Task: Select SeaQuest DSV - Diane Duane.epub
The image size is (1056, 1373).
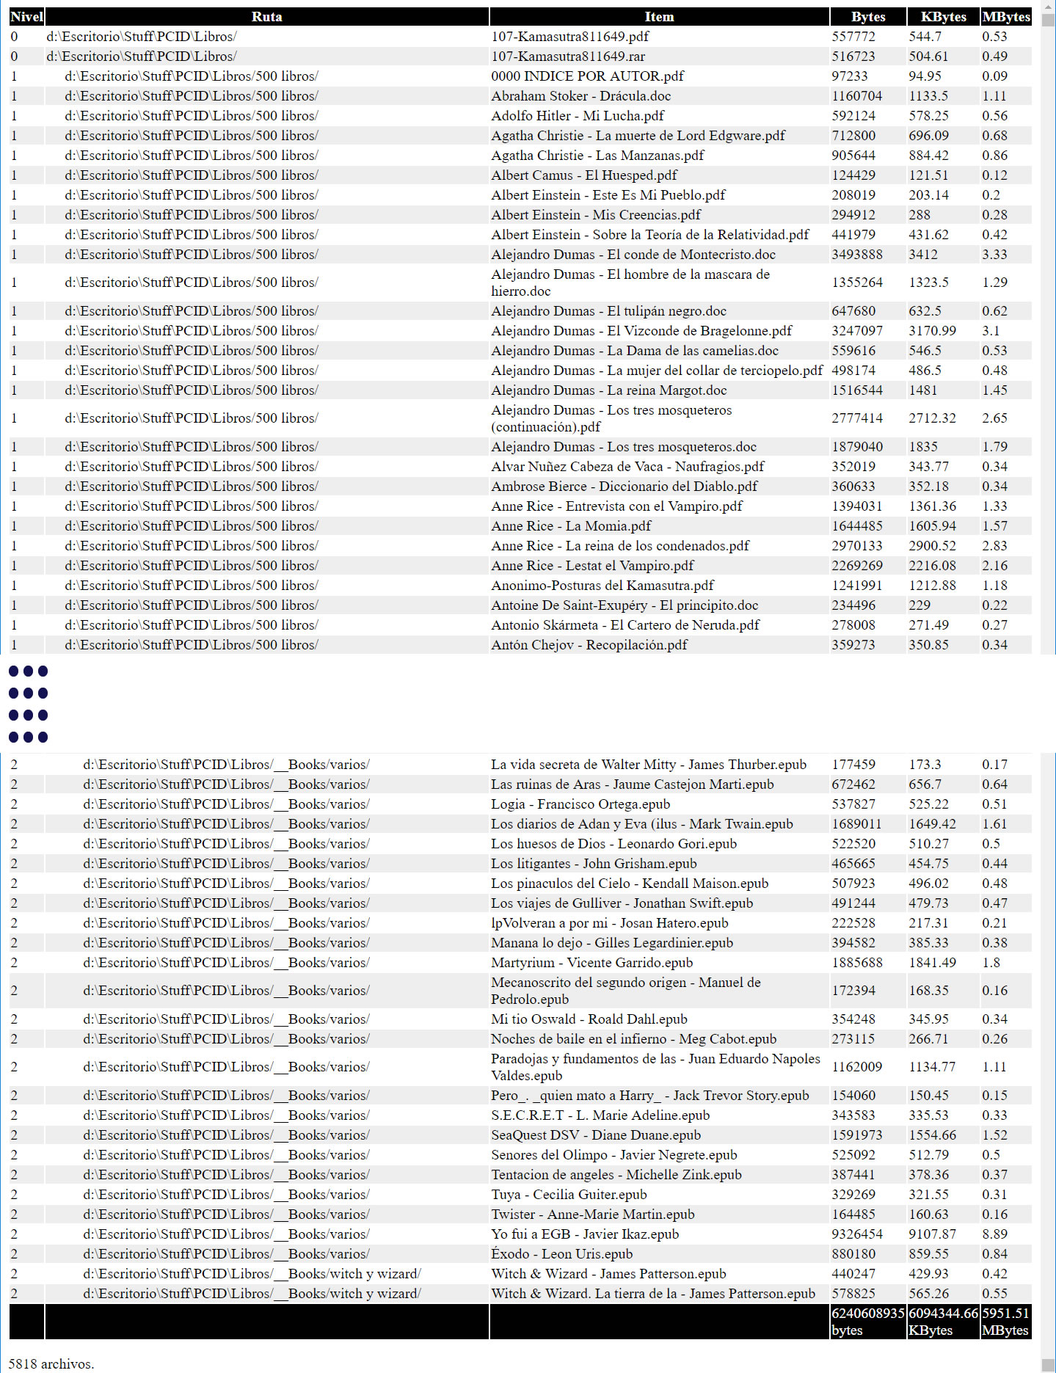Action: [x=596, y=1135]
